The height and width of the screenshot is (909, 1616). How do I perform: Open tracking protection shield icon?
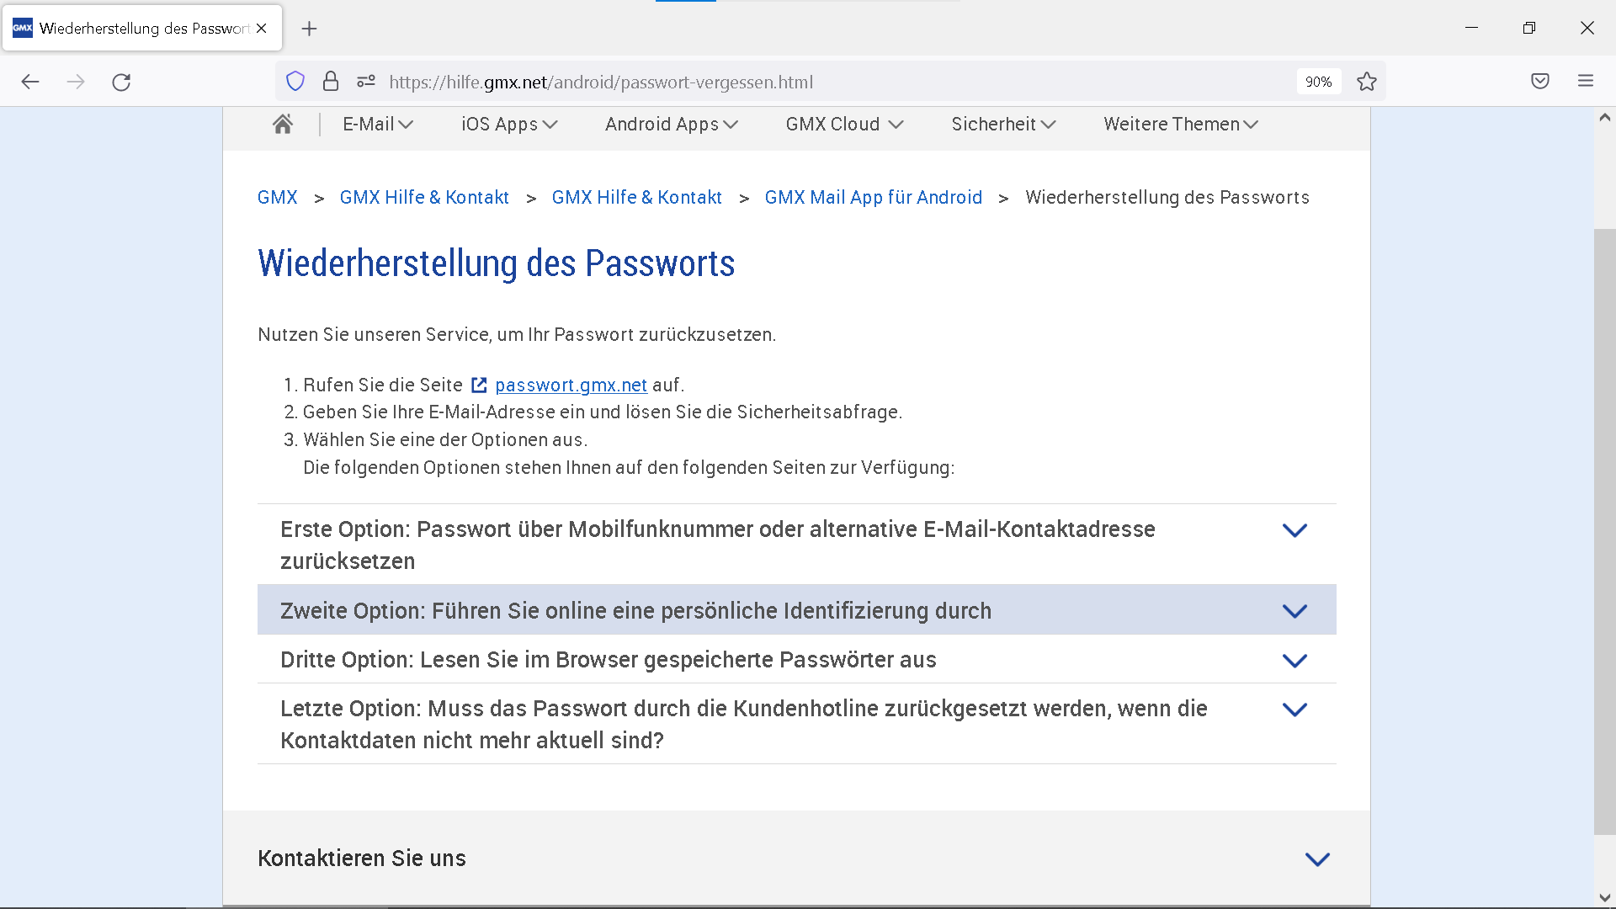click(x=295, y=82)
